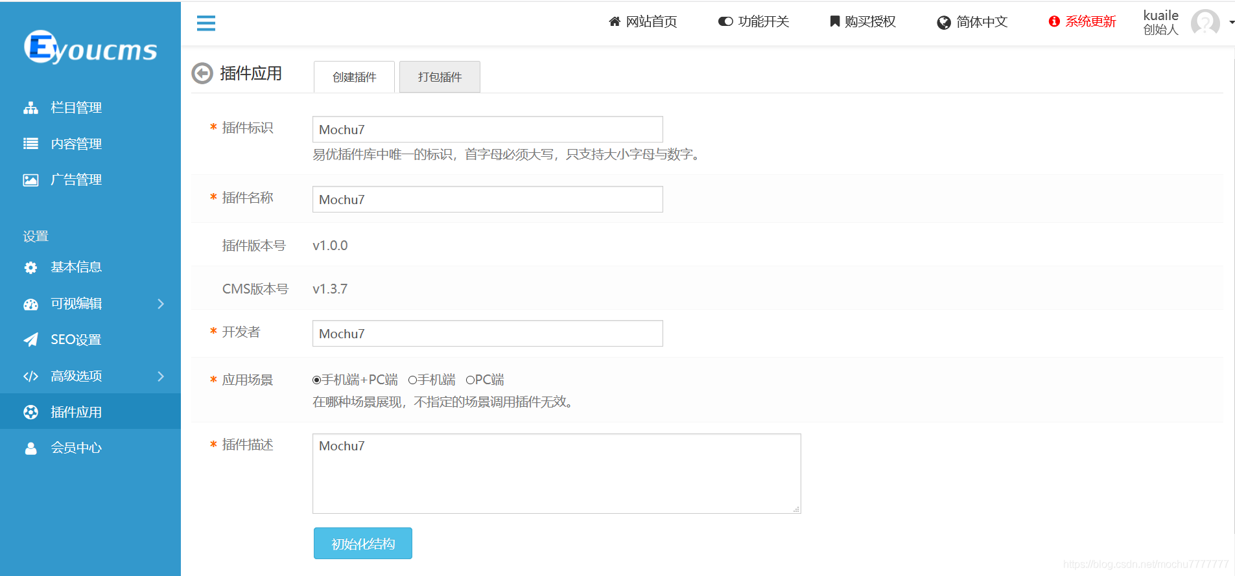Click the globe icon for 简体中文
1235x576 pixels.
click(944, 23)
